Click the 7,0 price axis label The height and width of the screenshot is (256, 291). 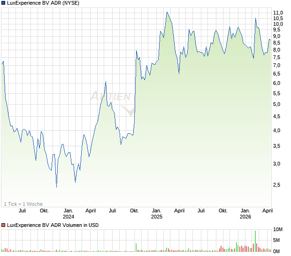click(277, 65)
